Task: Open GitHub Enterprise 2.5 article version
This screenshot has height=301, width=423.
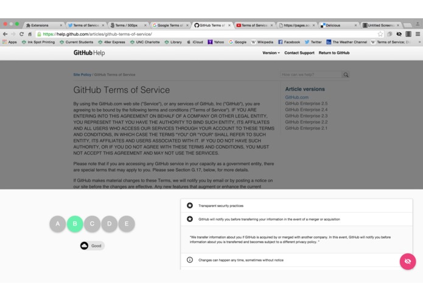Action: pos(306,104)
